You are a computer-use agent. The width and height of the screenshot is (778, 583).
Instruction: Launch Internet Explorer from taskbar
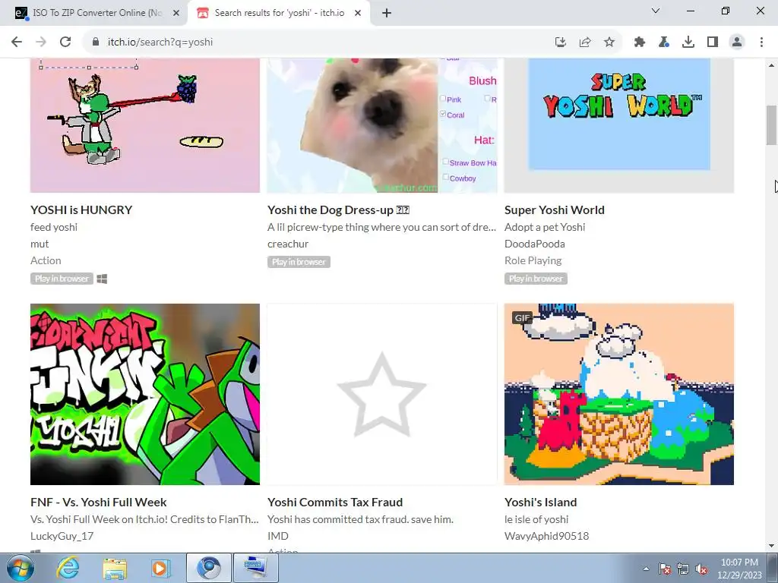(x=68, y=568)
